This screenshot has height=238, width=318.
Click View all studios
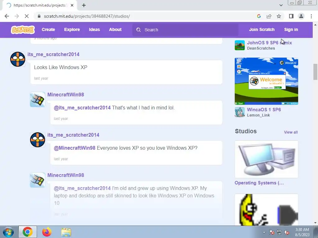click(291, 132)
